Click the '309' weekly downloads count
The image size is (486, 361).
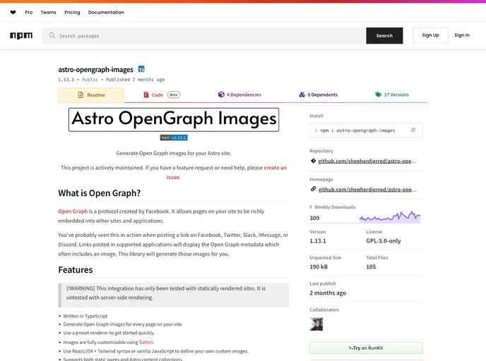(x=314, y=218)
